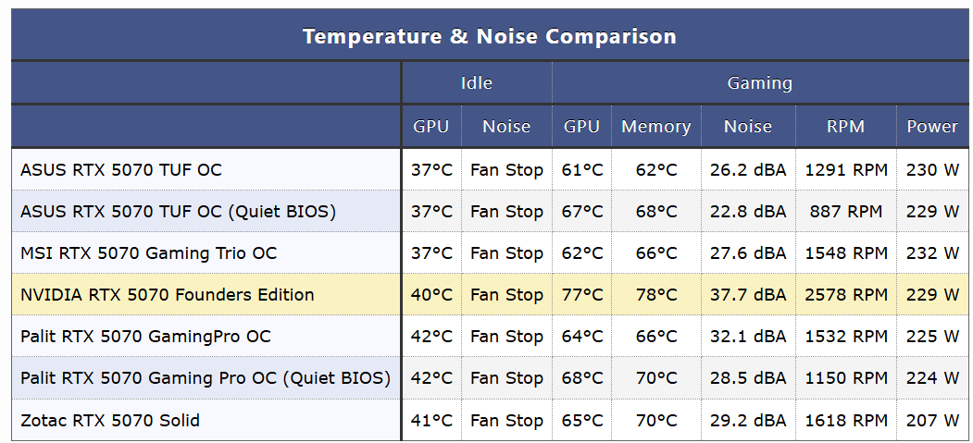
Task: Select the 2578 RPM fan speed cell
Action: [x=845, y=295]
